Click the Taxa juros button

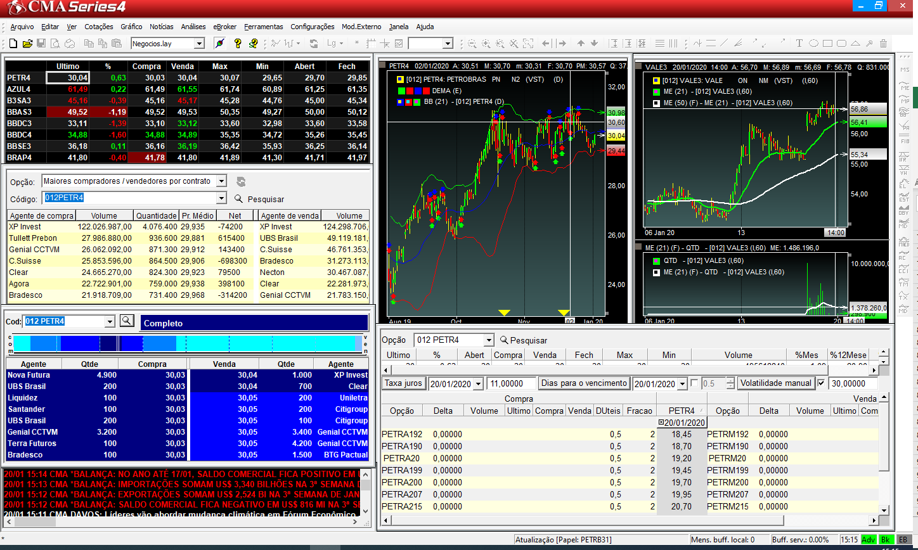pyautogui.click(x=404, y=383)
